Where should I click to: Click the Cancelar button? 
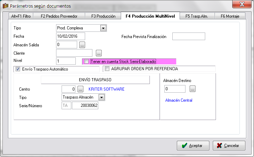[x=229, y=146]
